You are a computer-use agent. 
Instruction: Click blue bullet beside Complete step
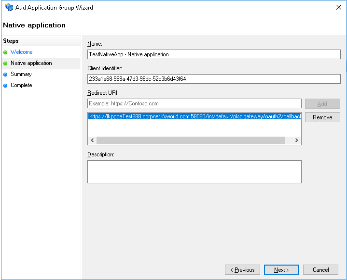[5, 86]
